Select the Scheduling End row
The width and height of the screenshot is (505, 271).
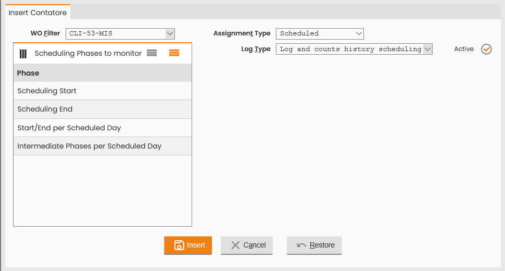click(103, 109)
